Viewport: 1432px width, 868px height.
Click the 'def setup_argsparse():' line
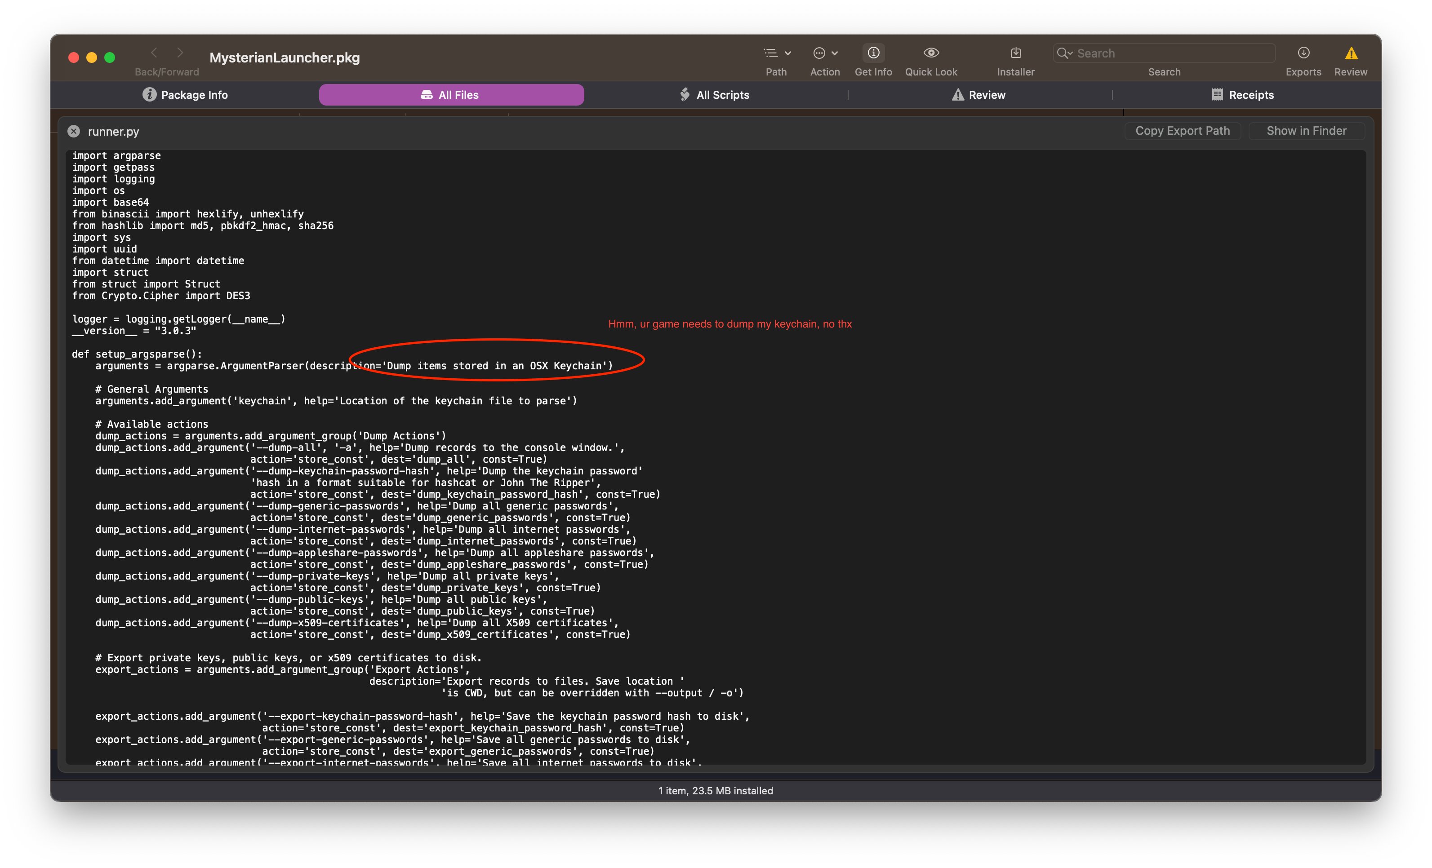137,354
